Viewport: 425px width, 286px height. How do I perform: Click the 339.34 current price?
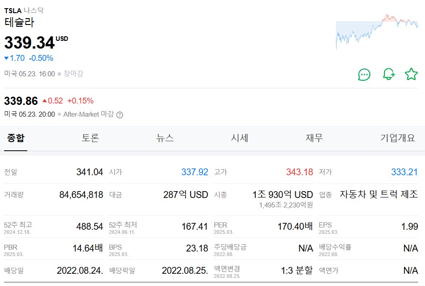30,43
